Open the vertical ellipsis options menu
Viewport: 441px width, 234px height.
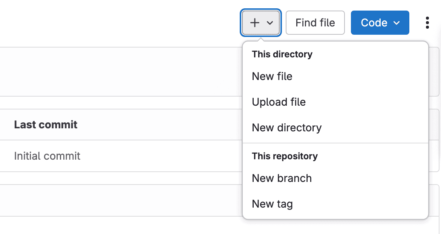click(427, 22)
